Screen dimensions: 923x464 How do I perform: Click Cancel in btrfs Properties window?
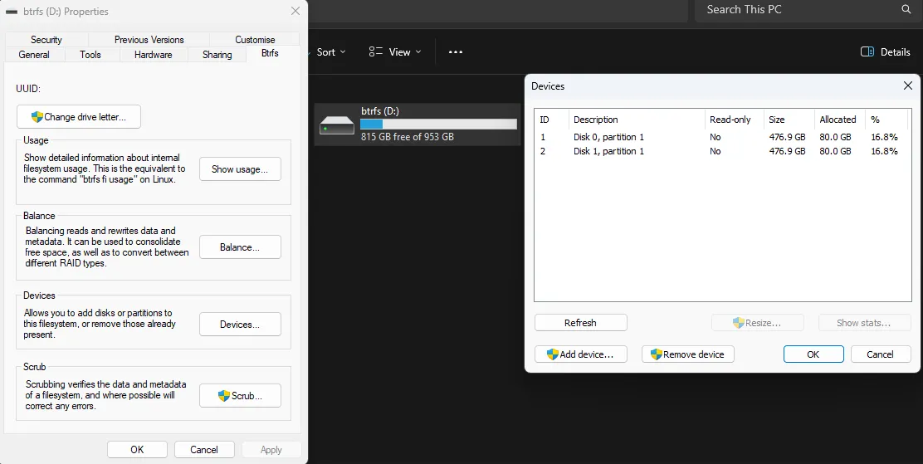point(204,449)
